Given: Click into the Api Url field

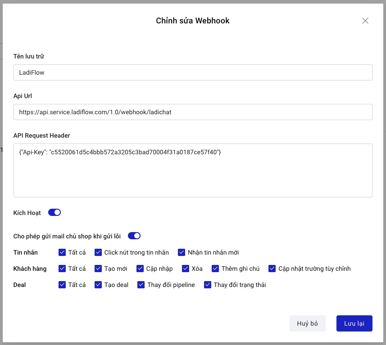Looking at the screenshot, I should (193, 112).
